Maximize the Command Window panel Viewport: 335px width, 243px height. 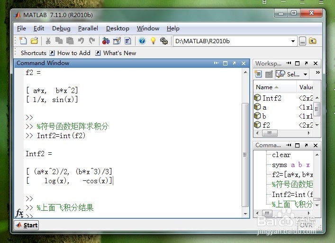[225, 63]
